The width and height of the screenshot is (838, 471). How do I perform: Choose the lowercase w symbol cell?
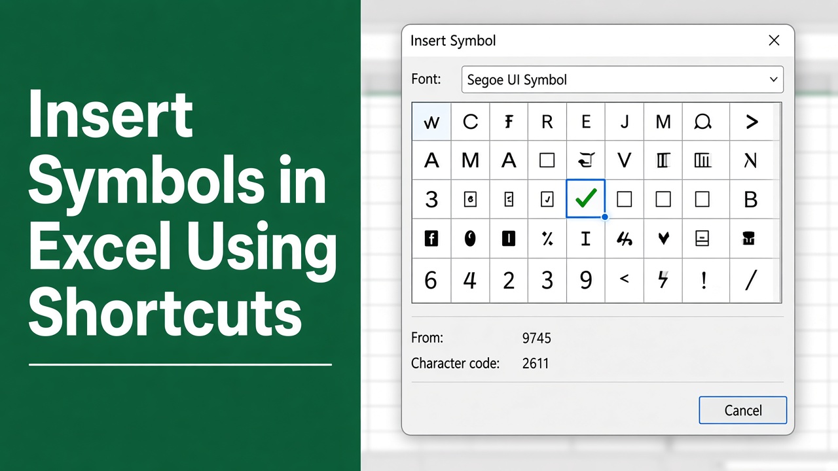[431, 122]
